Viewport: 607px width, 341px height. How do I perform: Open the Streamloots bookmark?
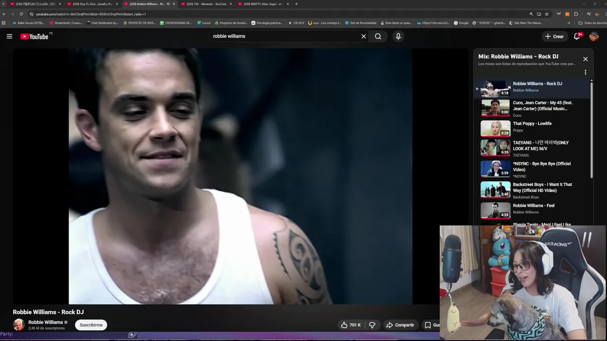65,23
